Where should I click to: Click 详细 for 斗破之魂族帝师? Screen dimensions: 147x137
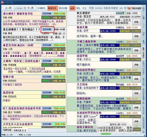coord(136,51)
